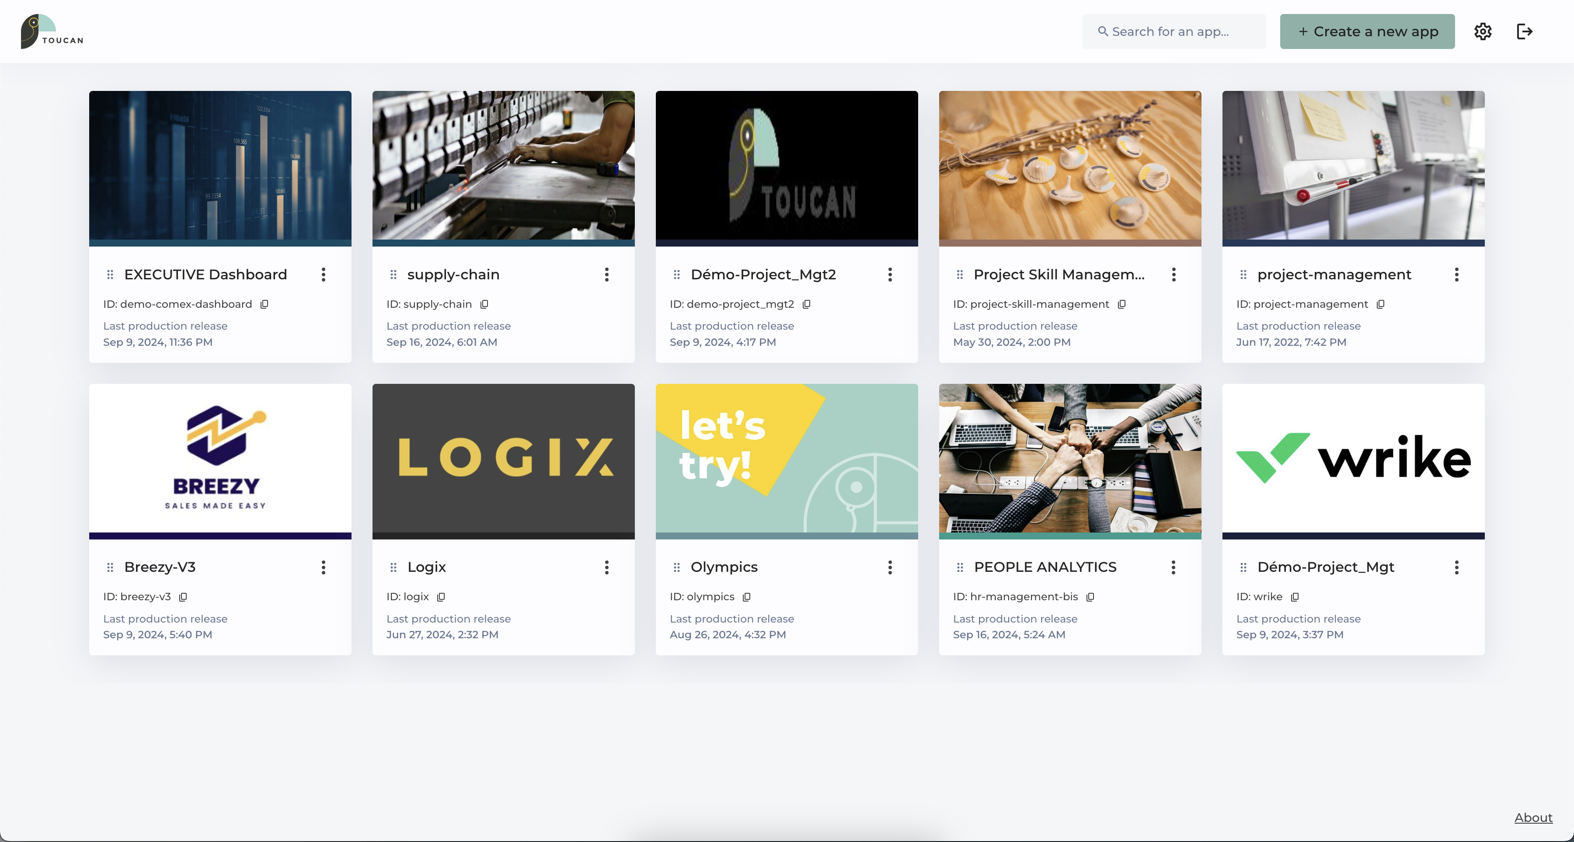Copy the wrike app ID
The height and width of the screenshot is (842, 1574).
pyautogui.click(x=1294, y=597)
